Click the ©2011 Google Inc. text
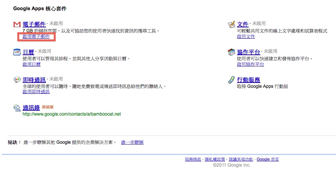This screenshot has height=170, width=336. pyautogui.click(x=232, y=165)
